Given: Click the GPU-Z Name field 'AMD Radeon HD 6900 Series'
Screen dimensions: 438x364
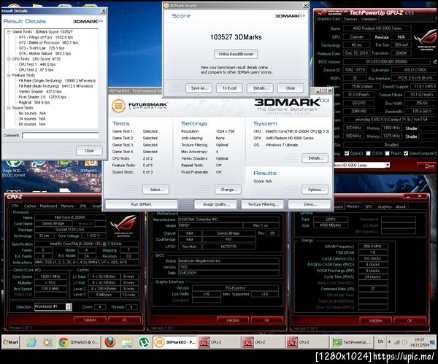Looking at the screenshot, I should pos(377,28).
